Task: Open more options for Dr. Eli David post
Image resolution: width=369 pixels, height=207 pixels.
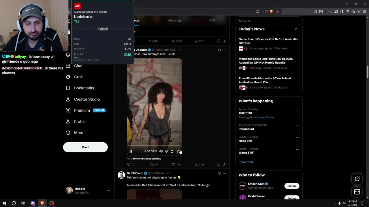Action: click(225, 173)
